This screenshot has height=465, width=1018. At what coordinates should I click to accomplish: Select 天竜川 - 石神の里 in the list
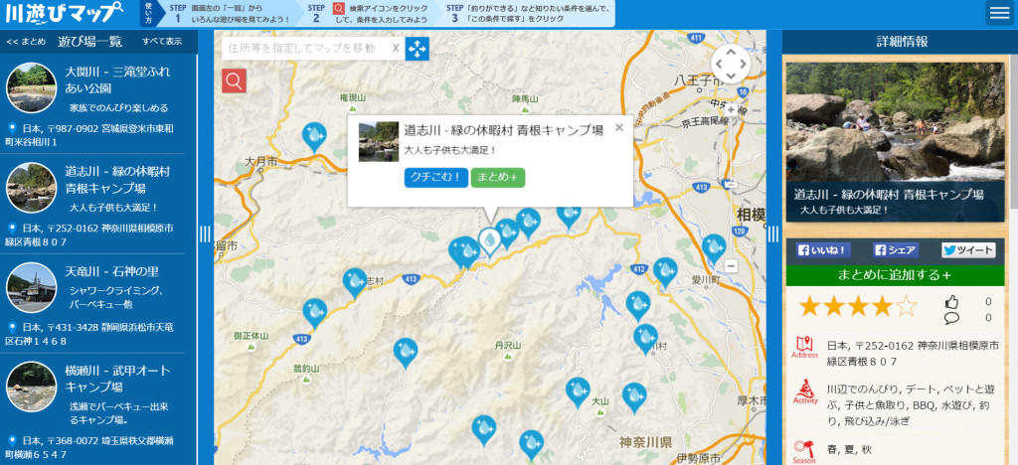111,271
